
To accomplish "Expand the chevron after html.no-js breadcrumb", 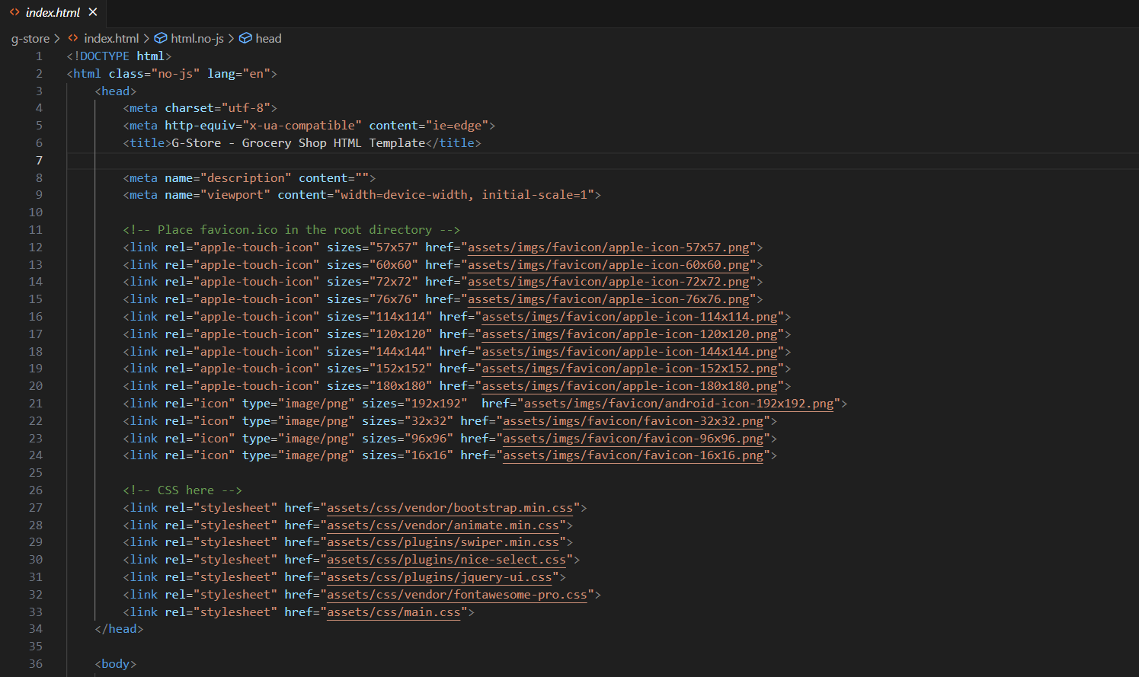I will coord(231,38).
